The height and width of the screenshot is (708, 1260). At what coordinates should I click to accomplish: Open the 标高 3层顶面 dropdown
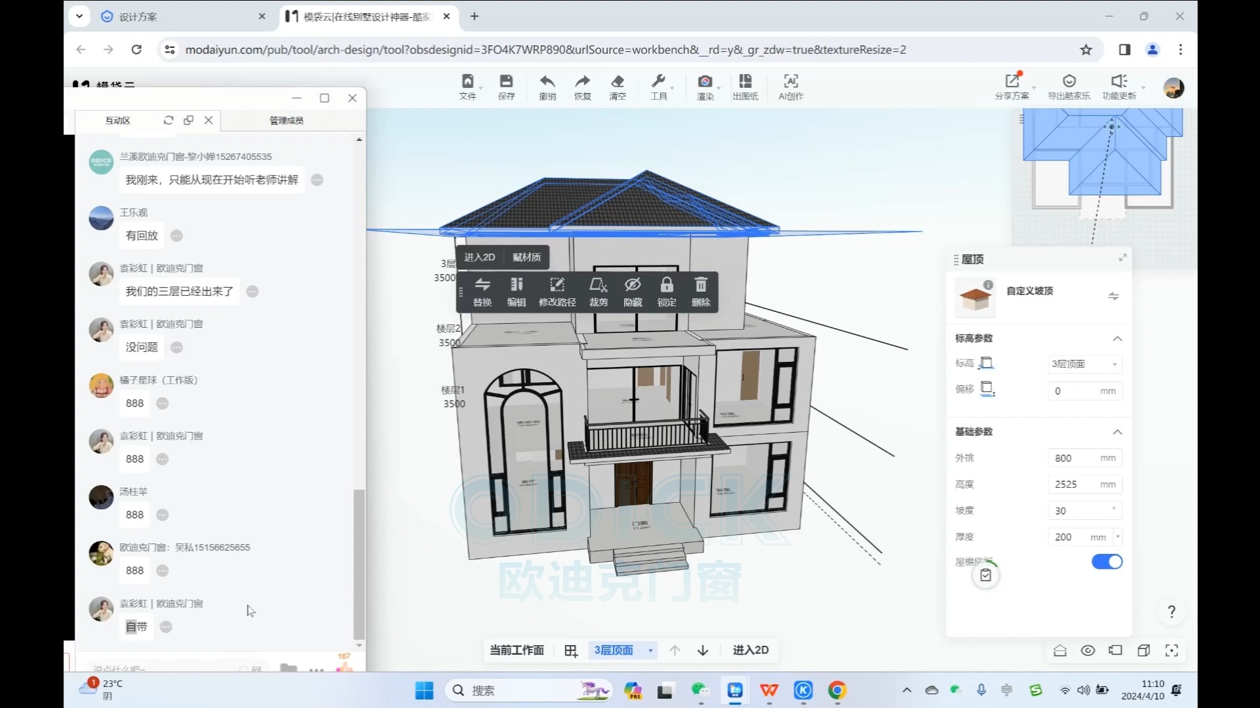coord(1084,364)
